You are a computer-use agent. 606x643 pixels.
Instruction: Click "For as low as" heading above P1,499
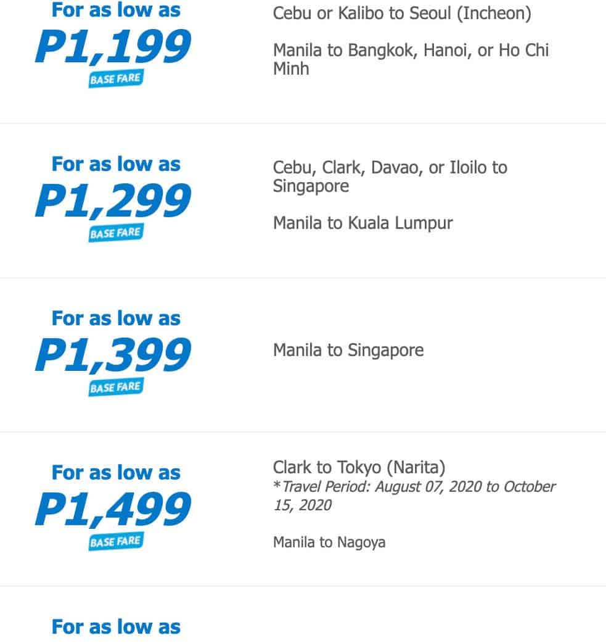coord(116,473)
